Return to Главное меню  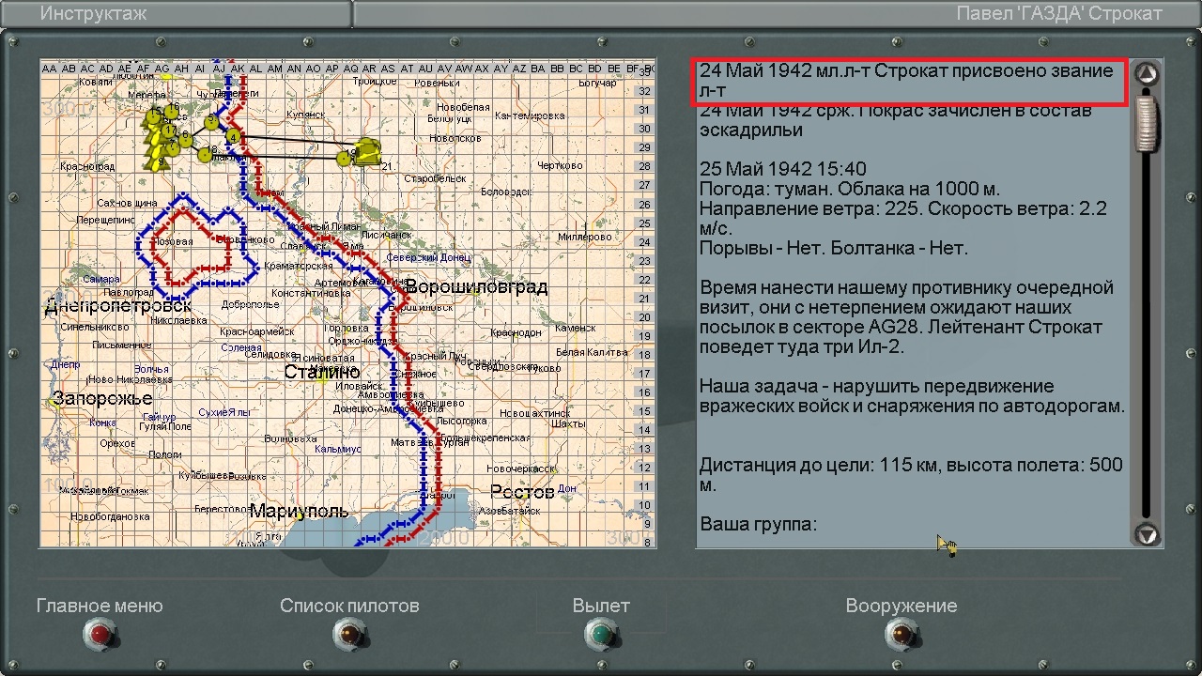click(x=100, y=636)
